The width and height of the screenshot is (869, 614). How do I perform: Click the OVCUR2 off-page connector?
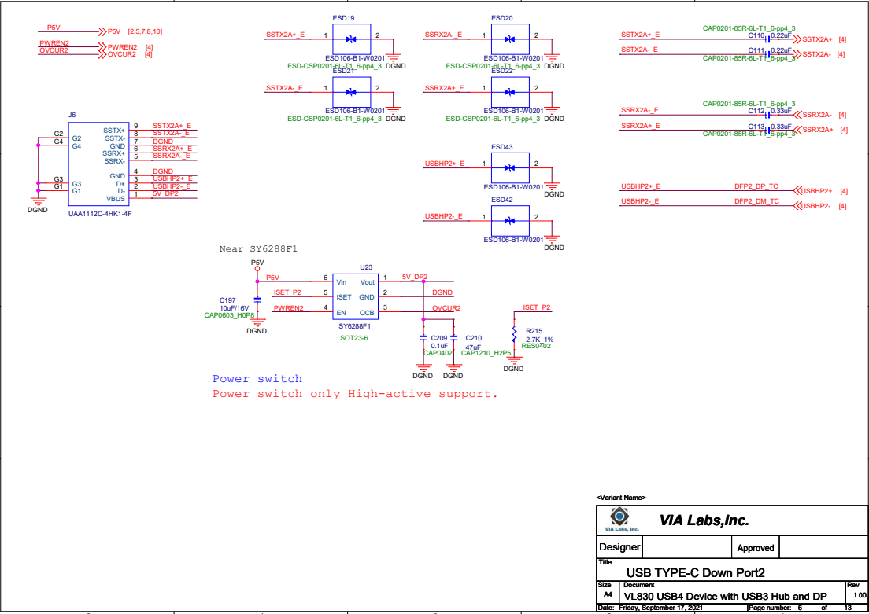click(x=102, y=54)
